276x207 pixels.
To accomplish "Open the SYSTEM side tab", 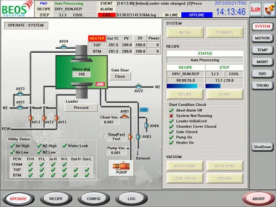I will (x=262, y=27).
